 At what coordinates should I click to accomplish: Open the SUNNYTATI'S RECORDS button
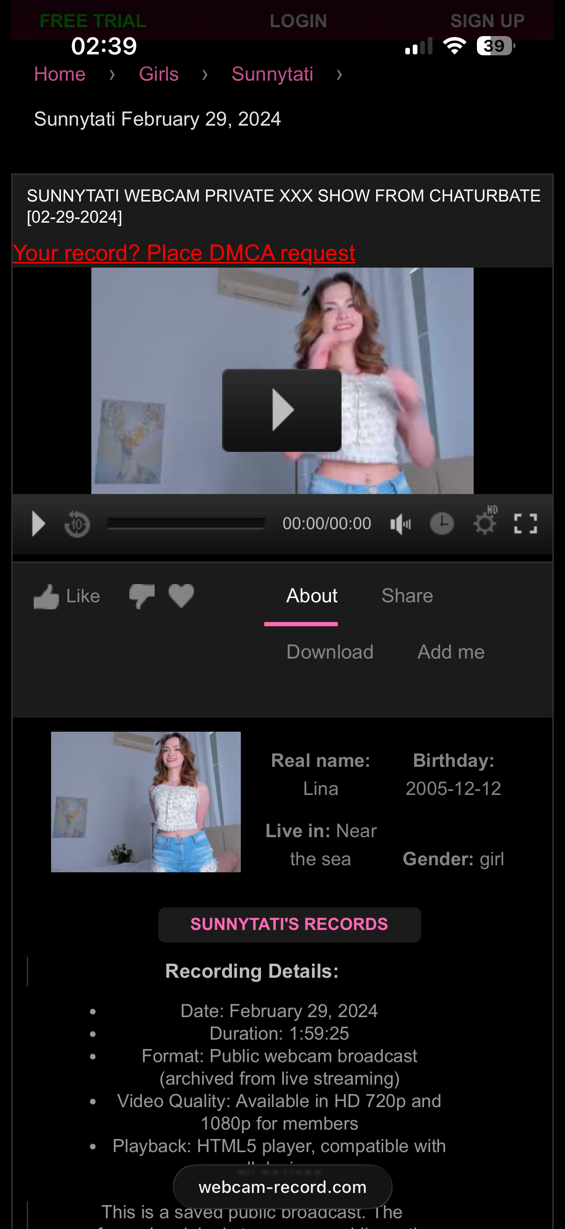290,925
